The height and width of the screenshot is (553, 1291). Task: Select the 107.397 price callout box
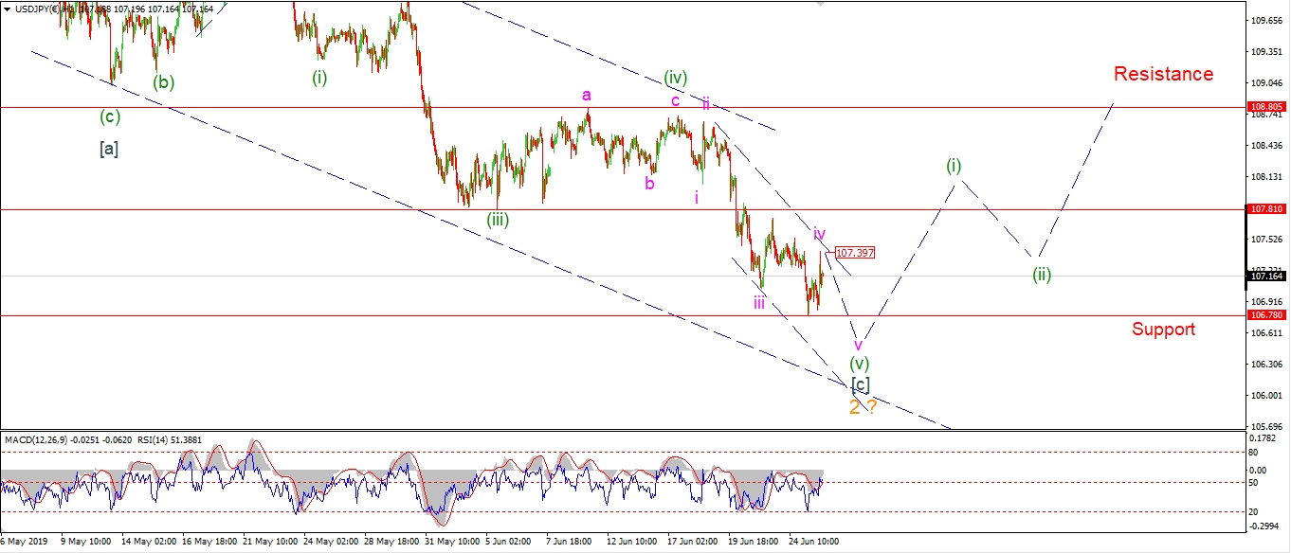(855, 253)
